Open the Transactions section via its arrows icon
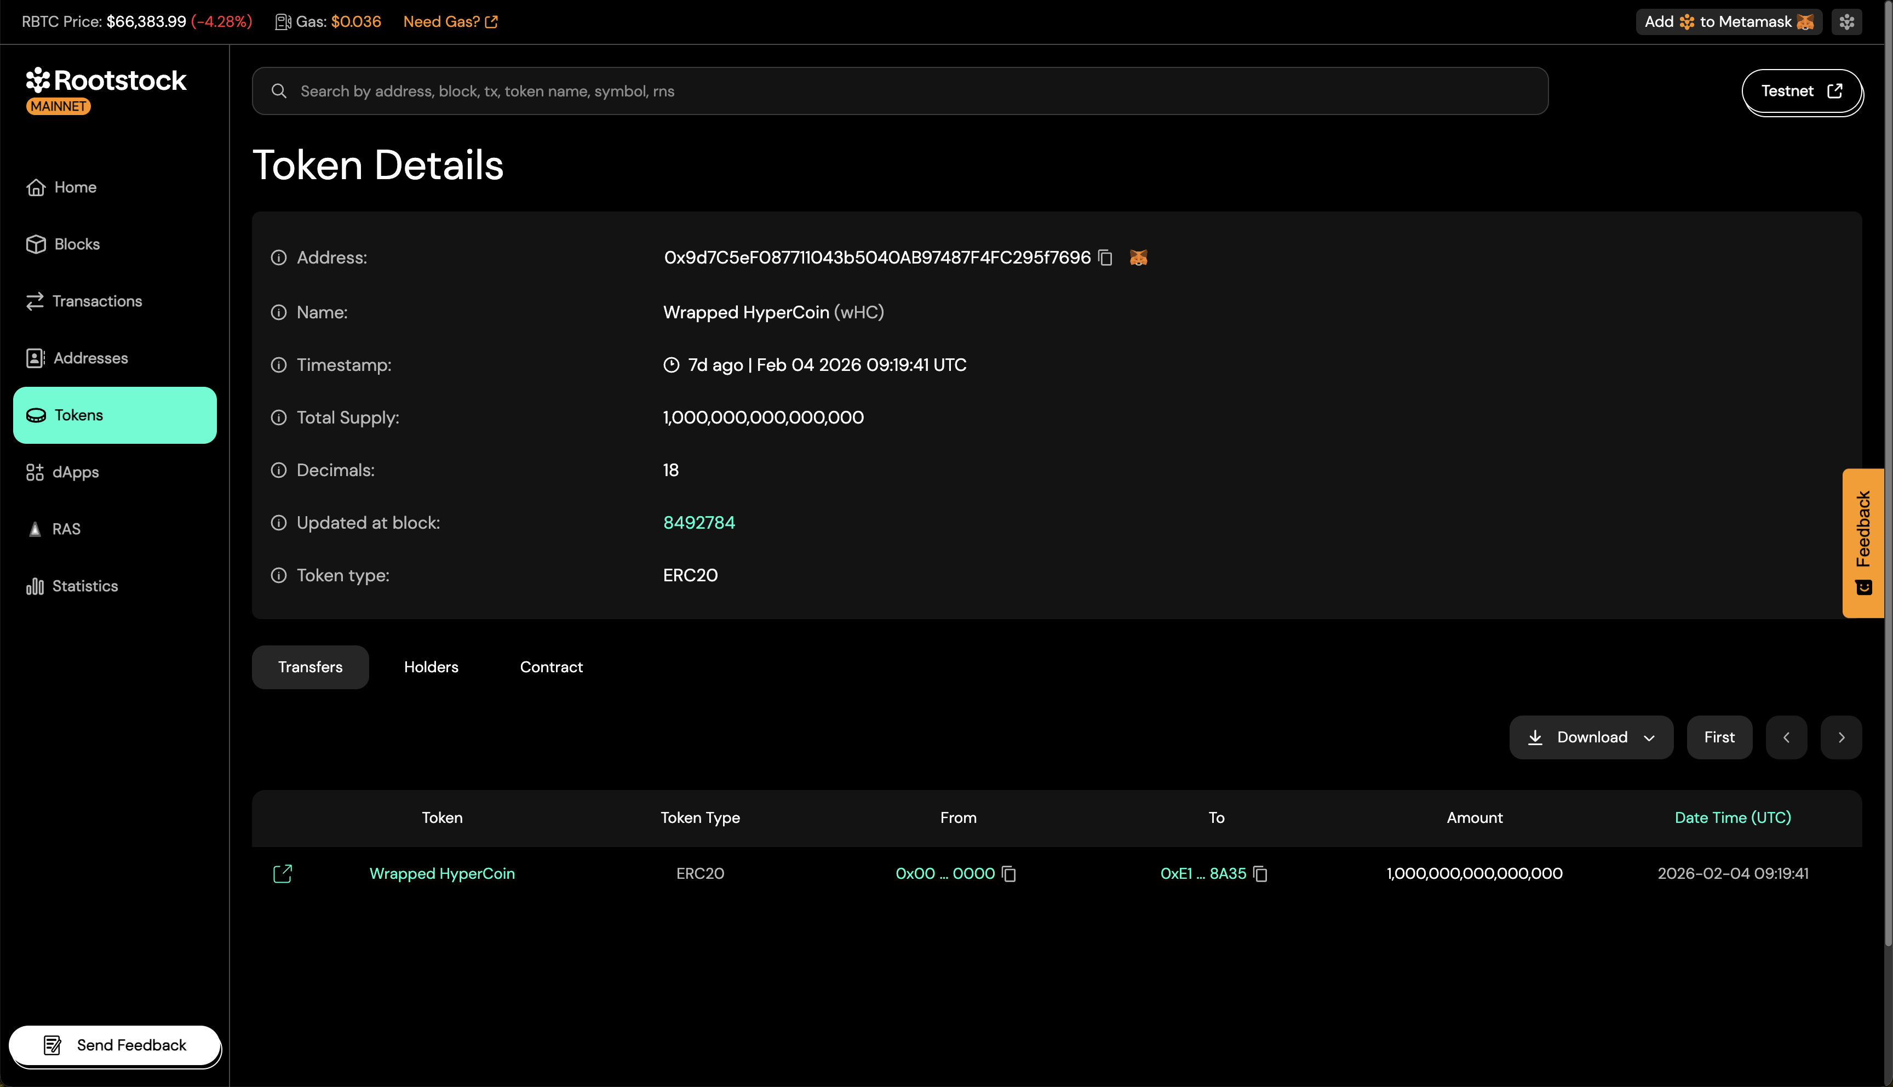Screen dimensions: 1893x1087 point(35,301)
